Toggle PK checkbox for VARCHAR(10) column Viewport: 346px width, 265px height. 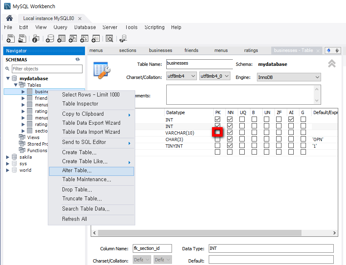tap(217, 132)
